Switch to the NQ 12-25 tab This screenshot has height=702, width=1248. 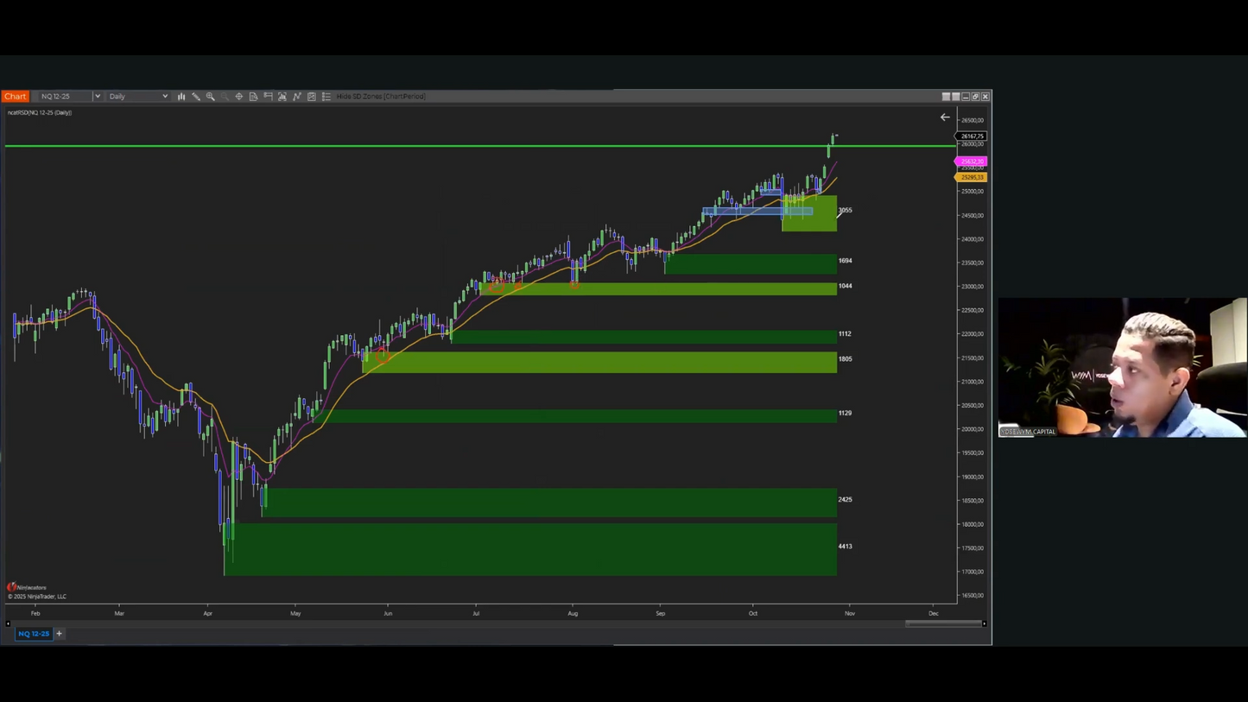[x=34, y=634]
